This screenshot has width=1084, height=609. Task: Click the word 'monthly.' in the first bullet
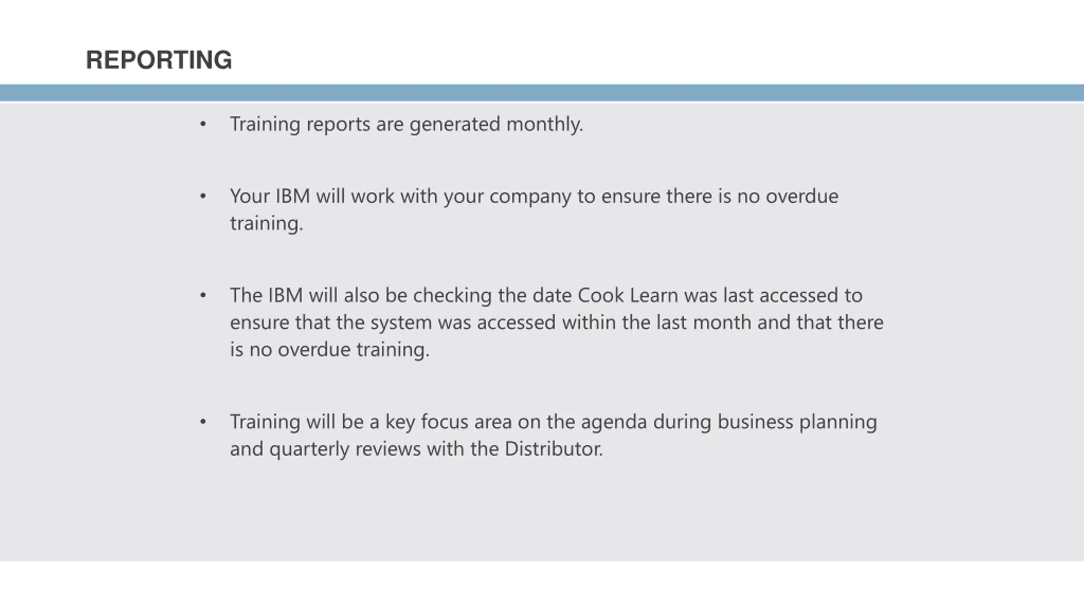[x=545, y=124]
